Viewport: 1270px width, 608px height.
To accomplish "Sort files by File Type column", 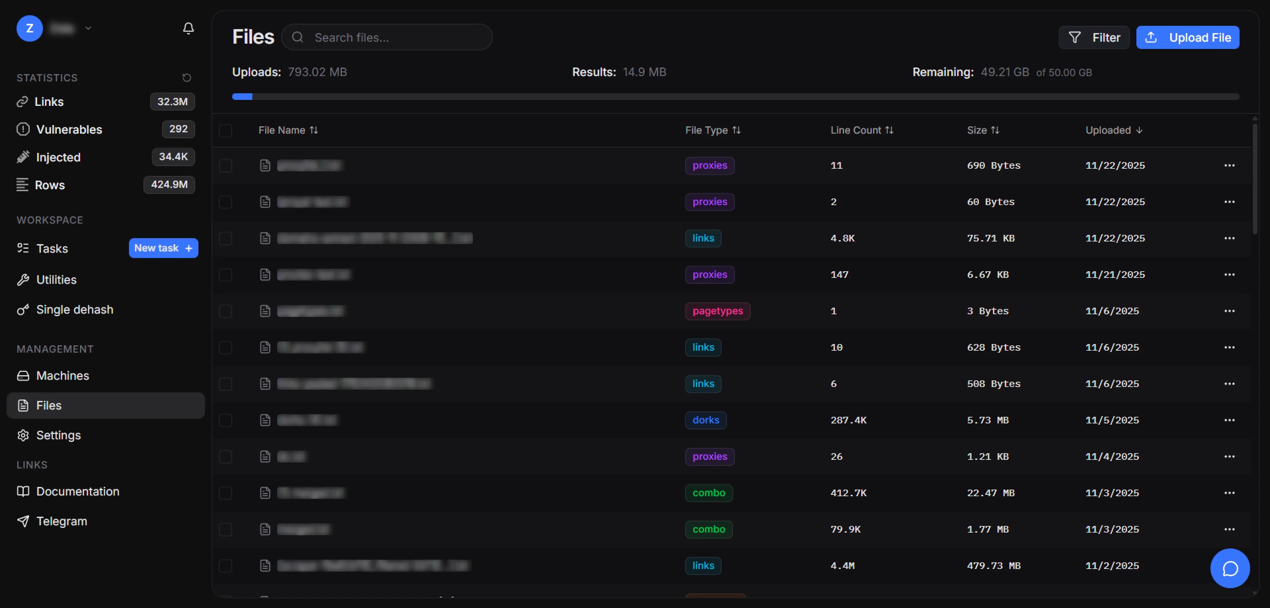I will (712, 130).
